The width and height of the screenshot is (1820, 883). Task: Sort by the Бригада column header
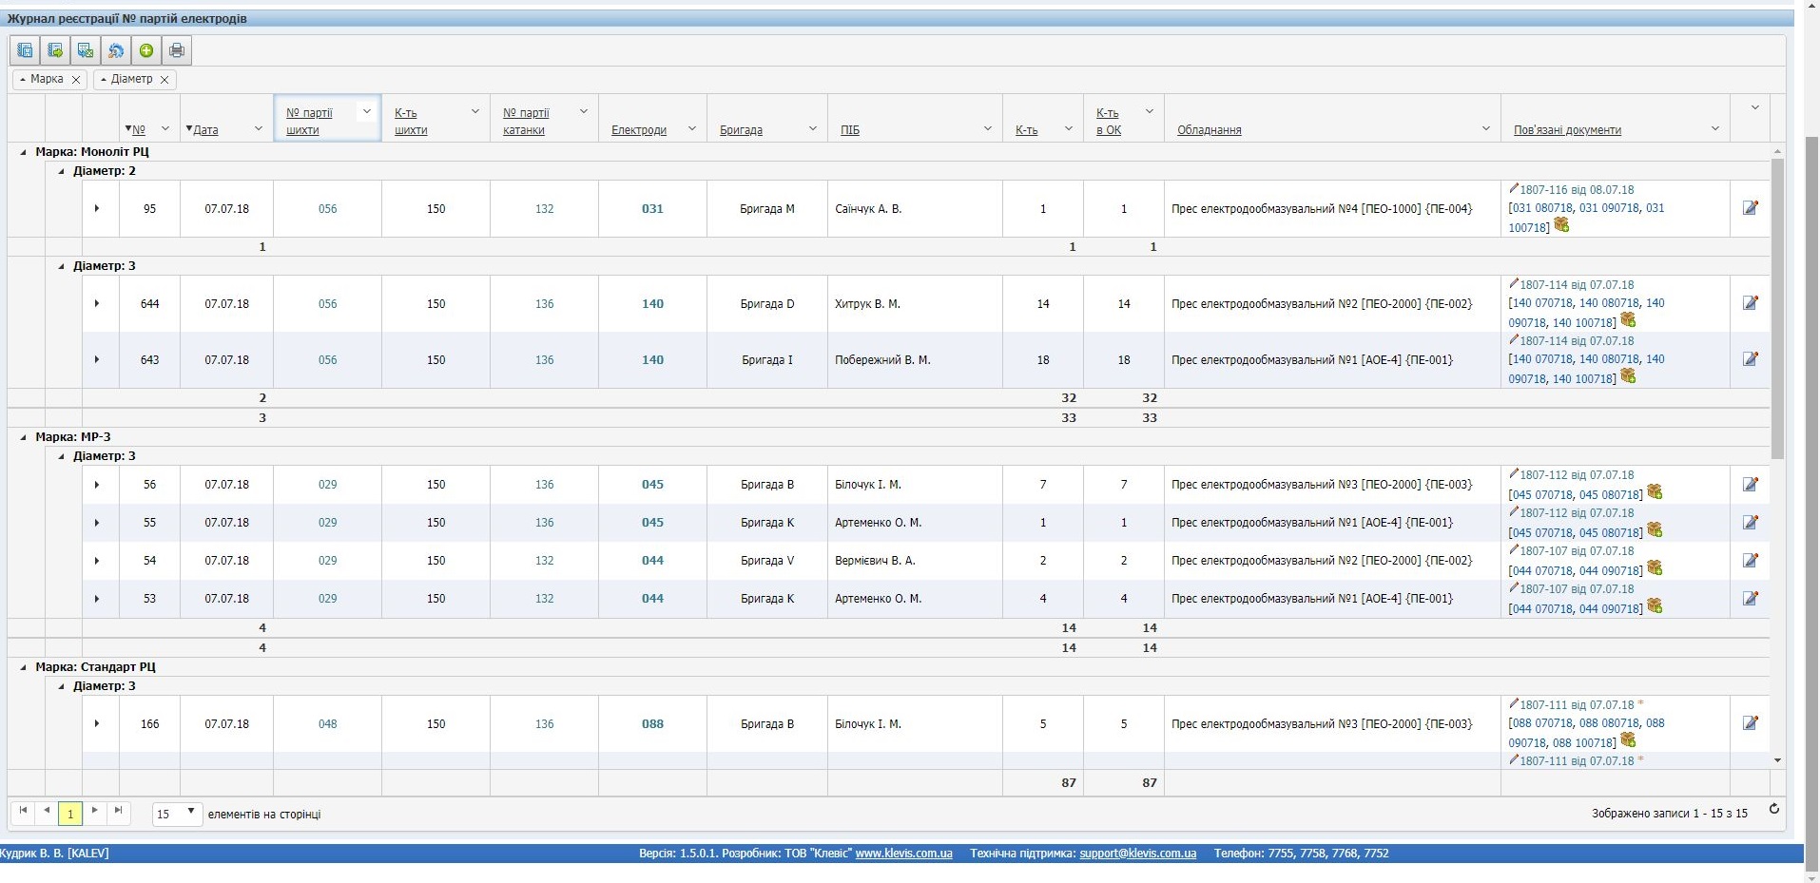point(741,130)
